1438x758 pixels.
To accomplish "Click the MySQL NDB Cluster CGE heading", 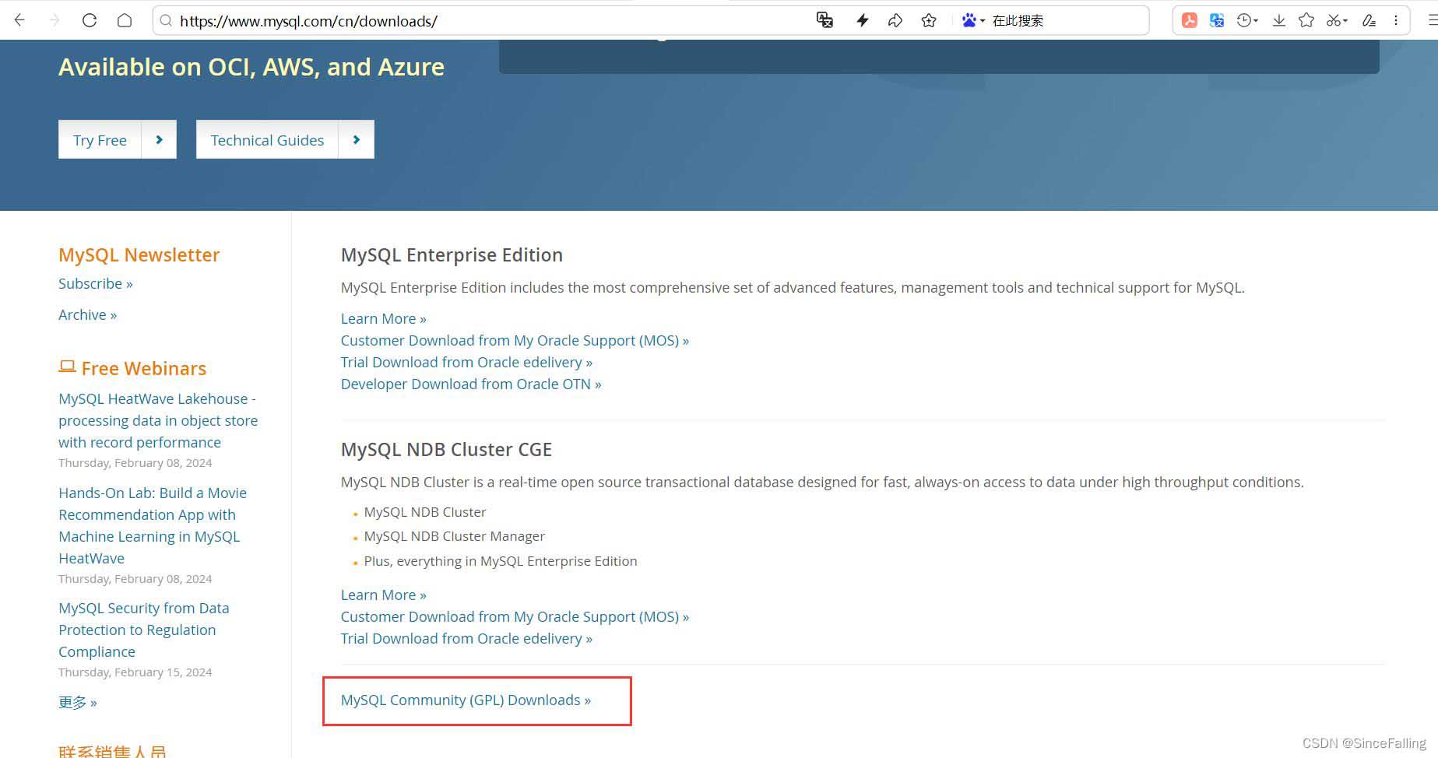I will tap(446, 449).
